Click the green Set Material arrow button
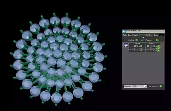 pos(161,86)
